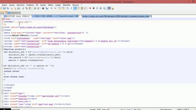Open the Makro menu
Screen dimensions: 196x110
point(51,5)
